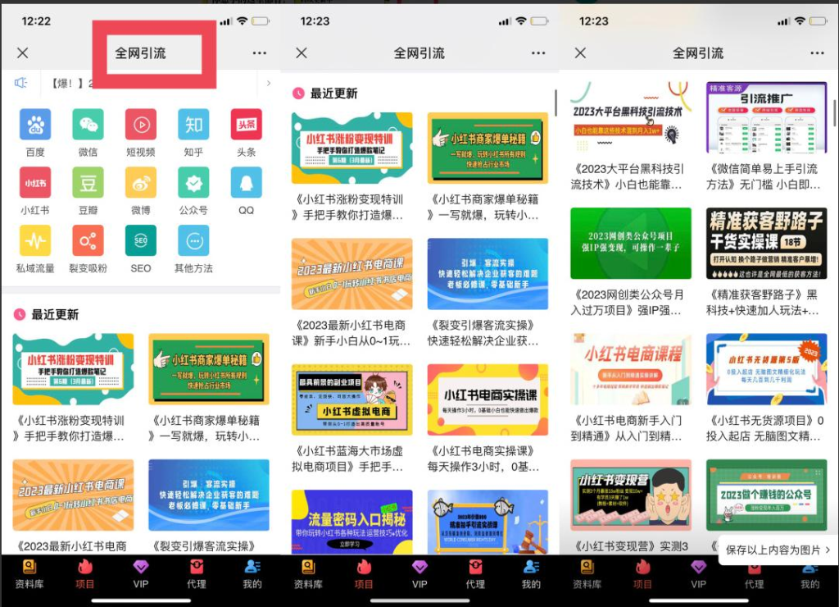Expand 保存以上内容为图片 chevron
Screen dimensions: 839x607
pos(828,550)
